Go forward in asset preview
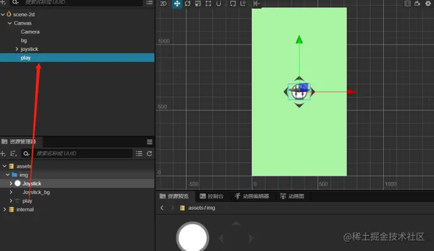 (x=172, y=208)
